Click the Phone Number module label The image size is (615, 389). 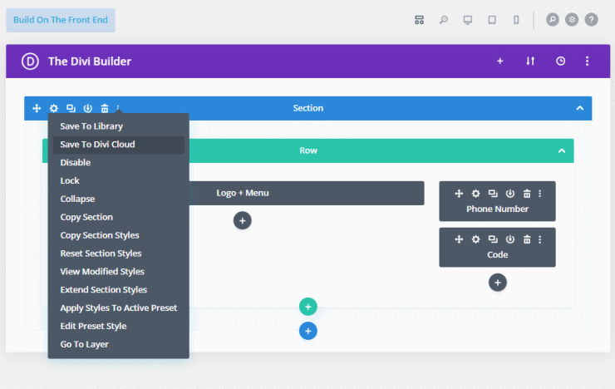497,209
